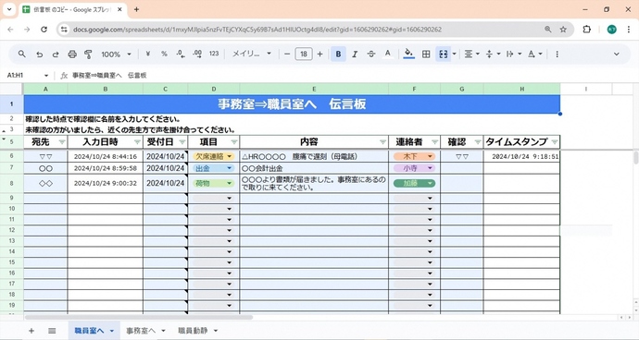Open filter for 入力日時 column
Image resolution: width=639 pixels, height=340 pixels.
point(137,142)
